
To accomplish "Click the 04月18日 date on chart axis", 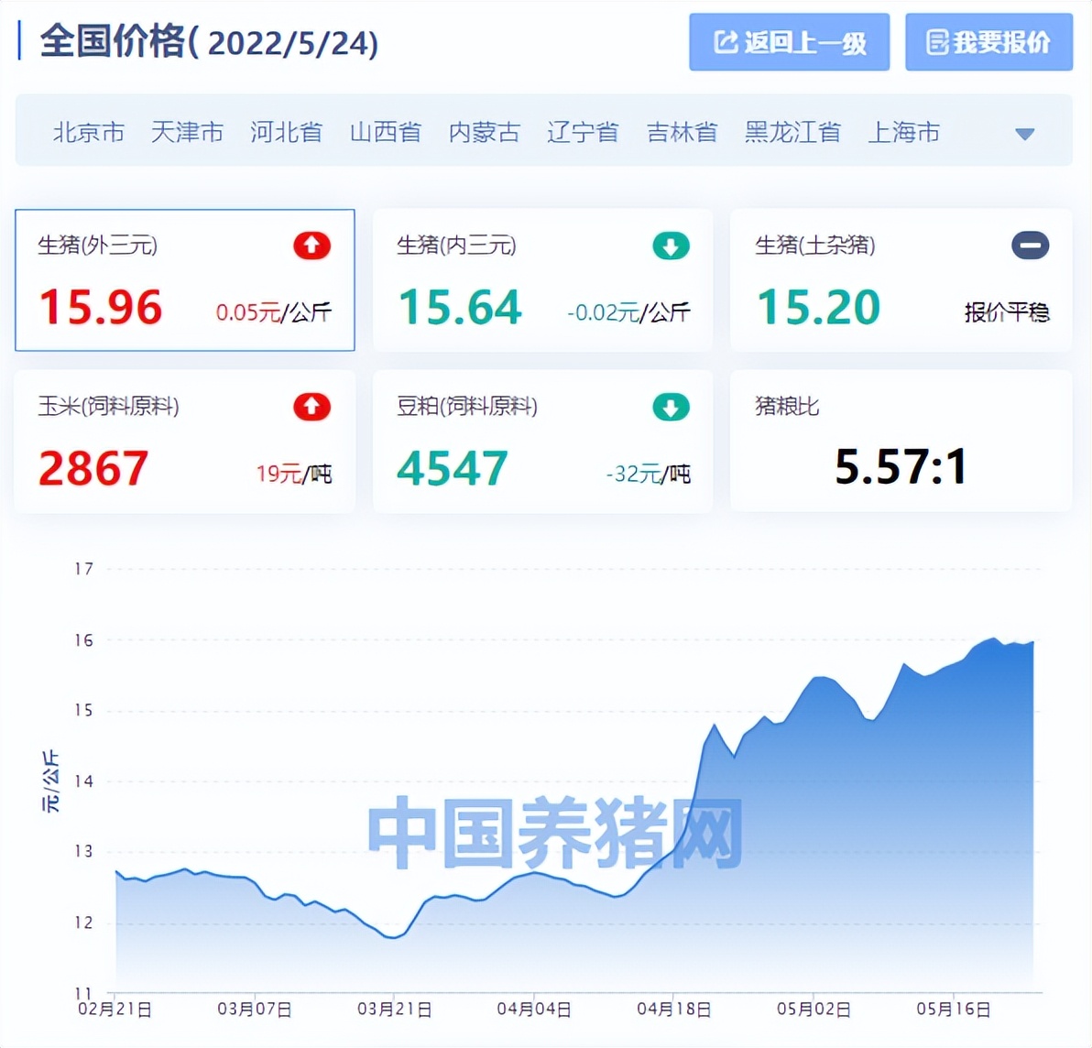I will (x=673, y=1009).
